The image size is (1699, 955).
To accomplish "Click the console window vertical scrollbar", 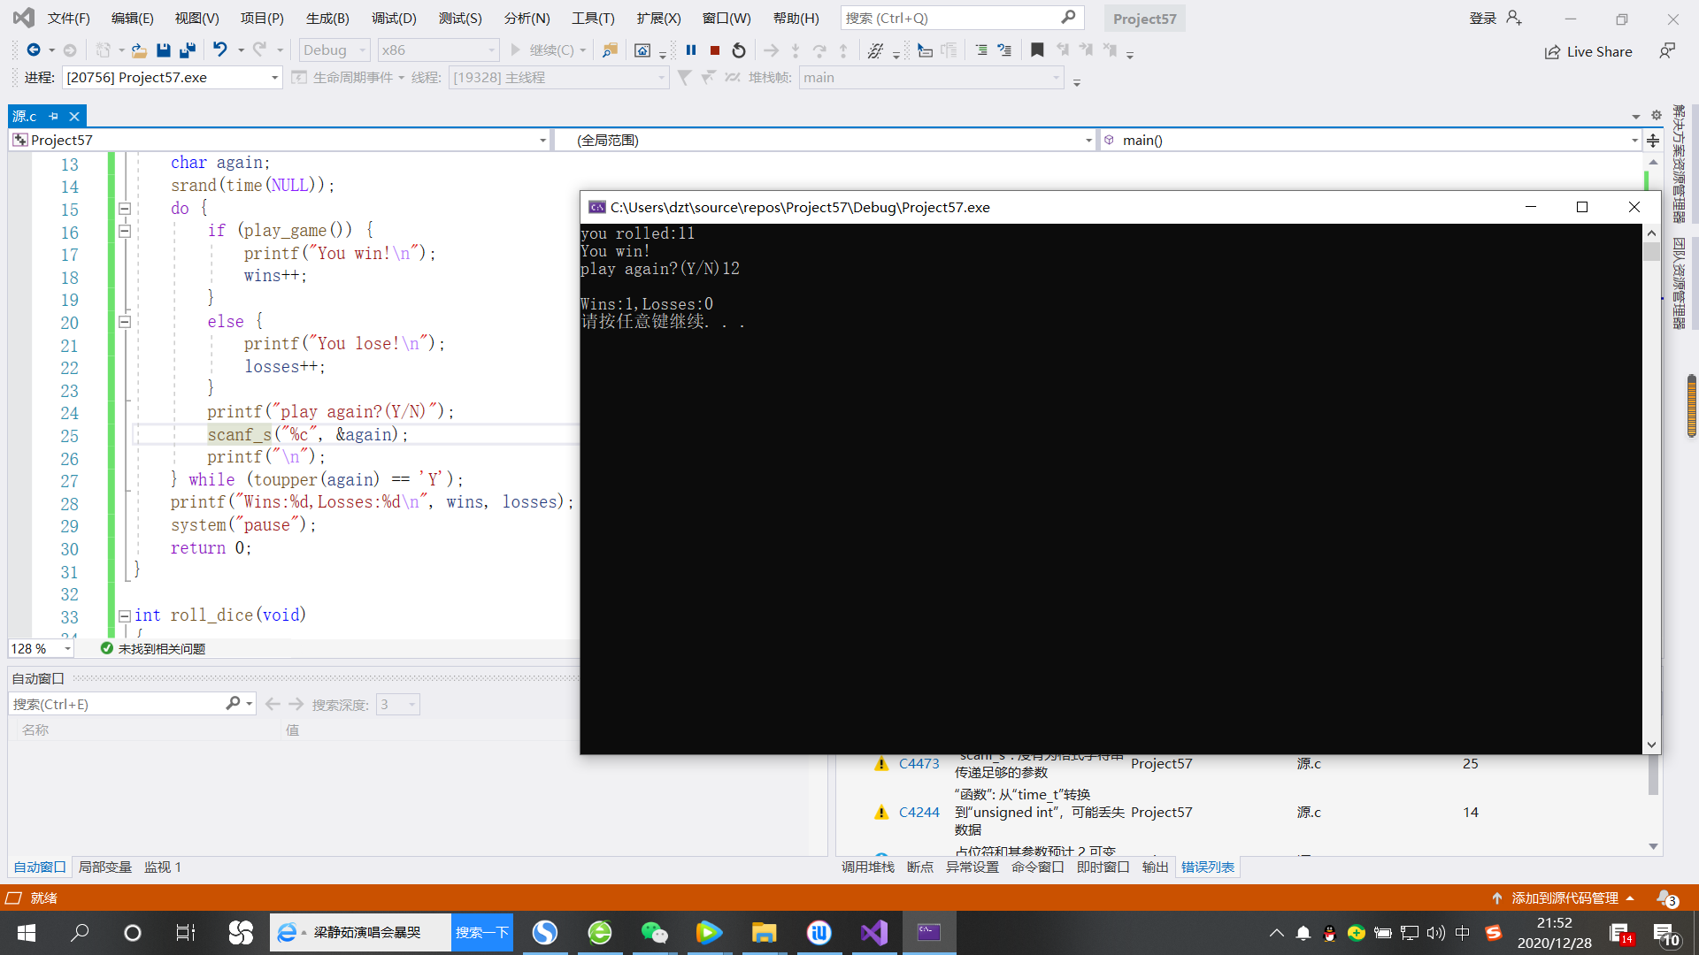I will coord(1651,488).
